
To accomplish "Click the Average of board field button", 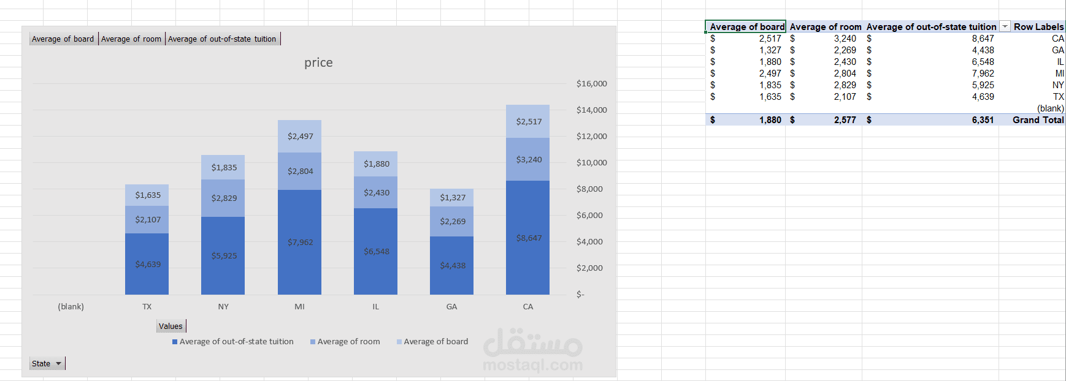I will tap(63, 39).
